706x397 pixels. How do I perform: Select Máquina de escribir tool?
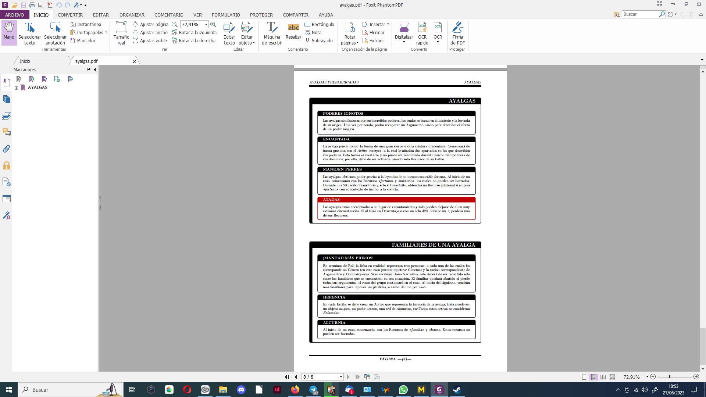coord(272,33)
